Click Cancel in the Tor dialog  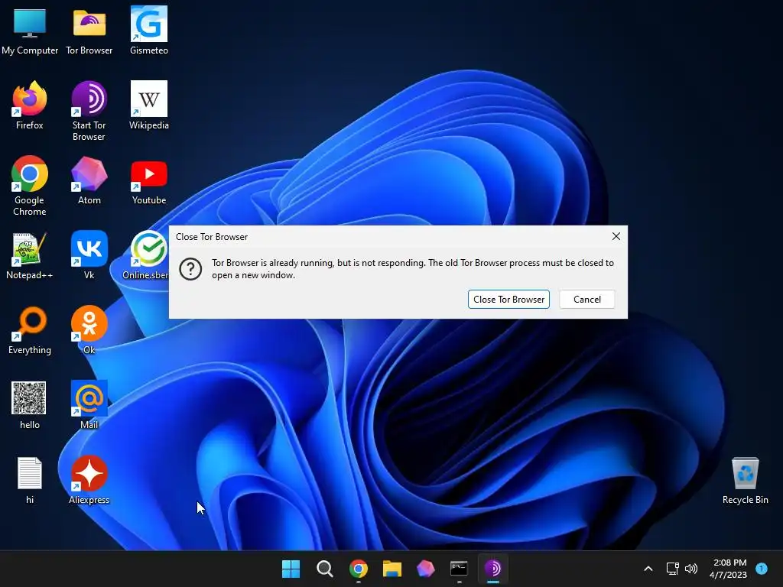click(x=586, y=300)
